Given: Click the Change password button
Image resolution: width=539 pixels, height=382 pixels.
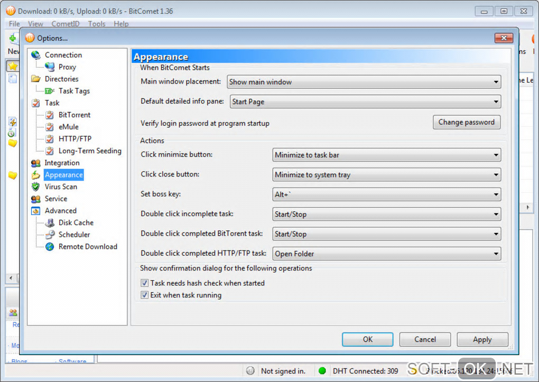Looking at the screenshot, I should (x=467, y=123).
